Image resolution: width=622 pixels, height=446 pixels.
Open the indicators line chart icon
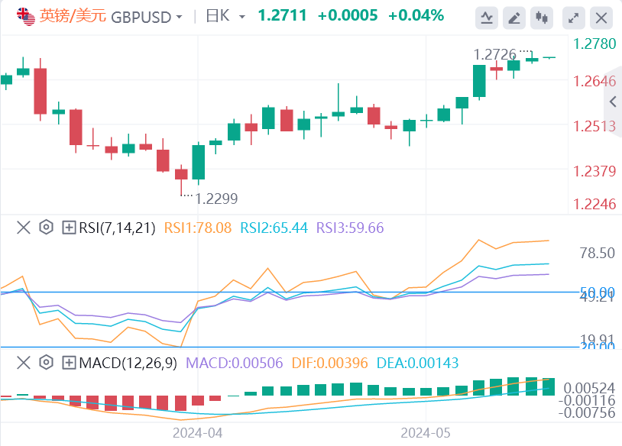click(487, 17)
